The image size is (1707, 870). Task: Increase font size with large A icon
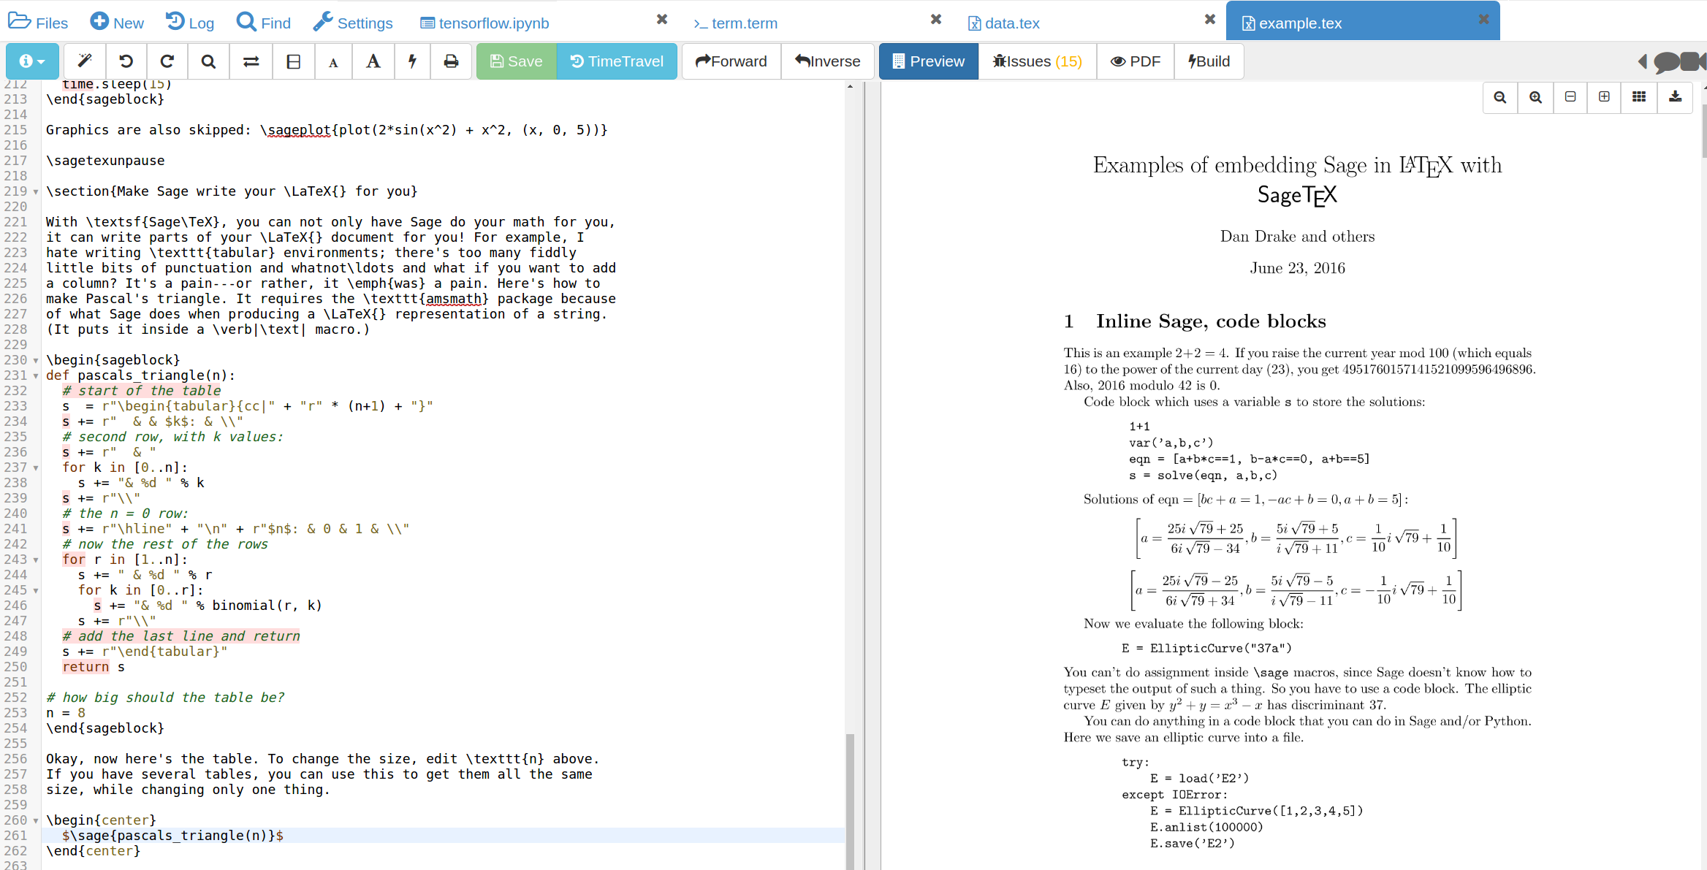373,61
